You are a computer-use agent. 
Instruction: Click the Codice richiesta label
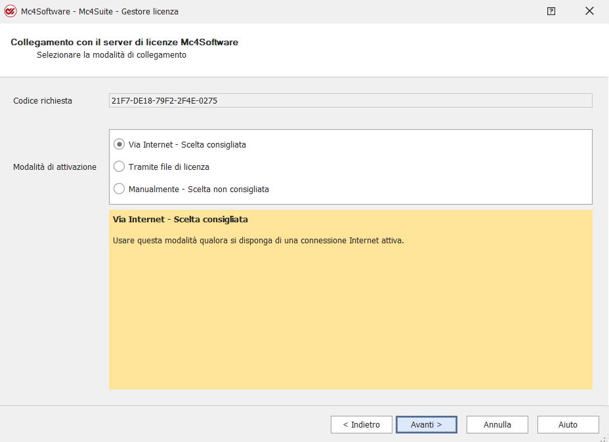43,100
